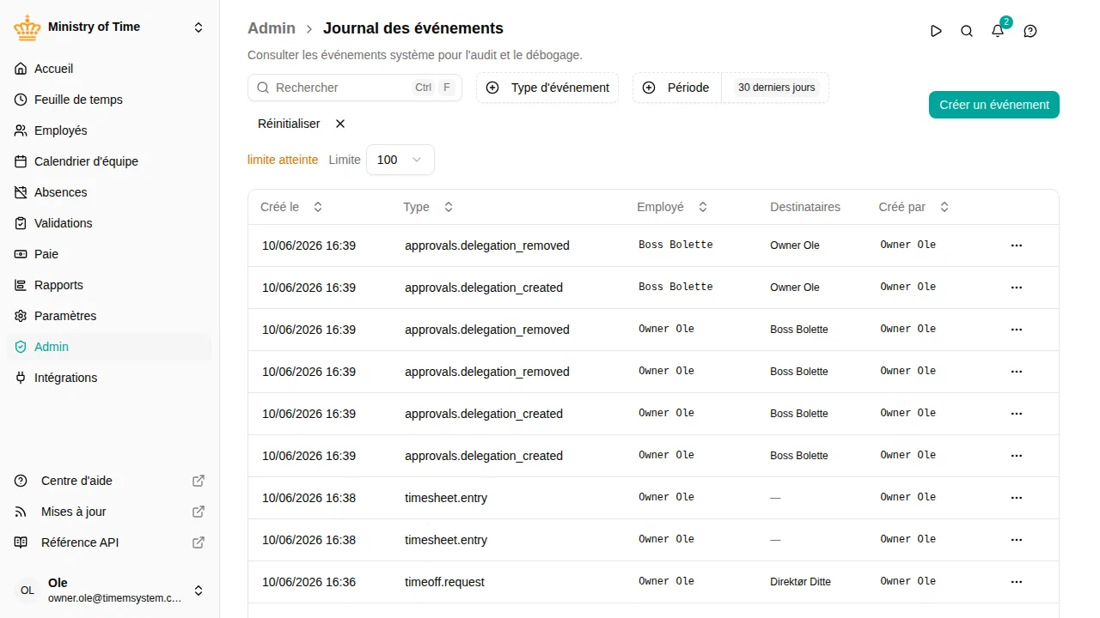The width and height of the screenshot is (1100, 618).
Task: Open actions for 16:38 timesheet.entry first row
Action: [1017, 498]
